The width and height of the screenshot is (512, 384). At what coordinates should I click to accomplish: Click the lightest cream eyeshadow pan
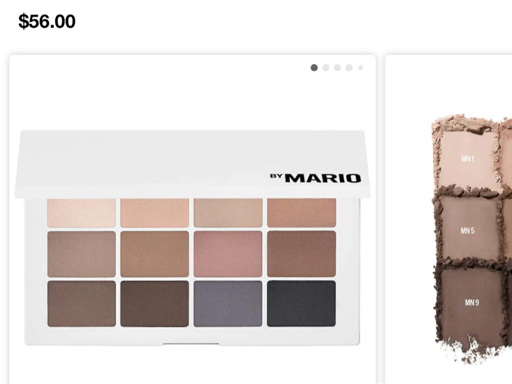tap(81, 213)
